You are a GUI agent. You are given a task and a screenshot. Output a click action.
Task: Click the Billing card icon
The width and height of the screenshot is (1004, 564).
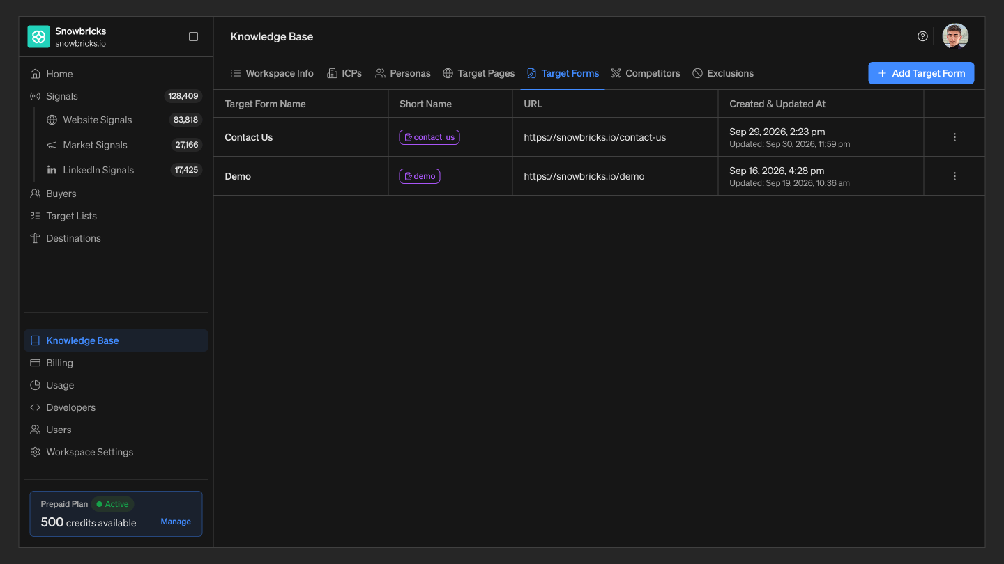35,363
